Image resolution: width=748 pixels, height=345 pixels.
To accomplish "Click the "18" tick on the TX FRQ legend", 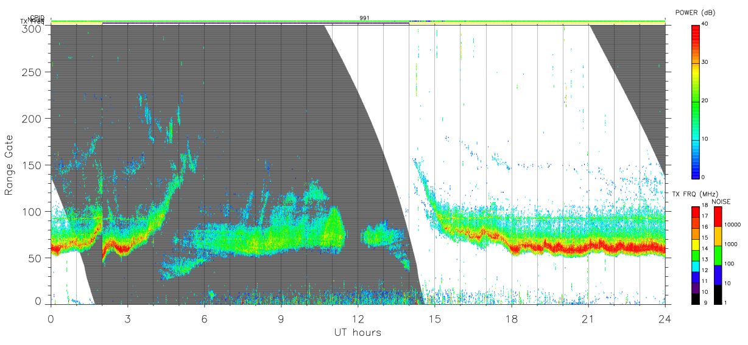I will [705, 206].
